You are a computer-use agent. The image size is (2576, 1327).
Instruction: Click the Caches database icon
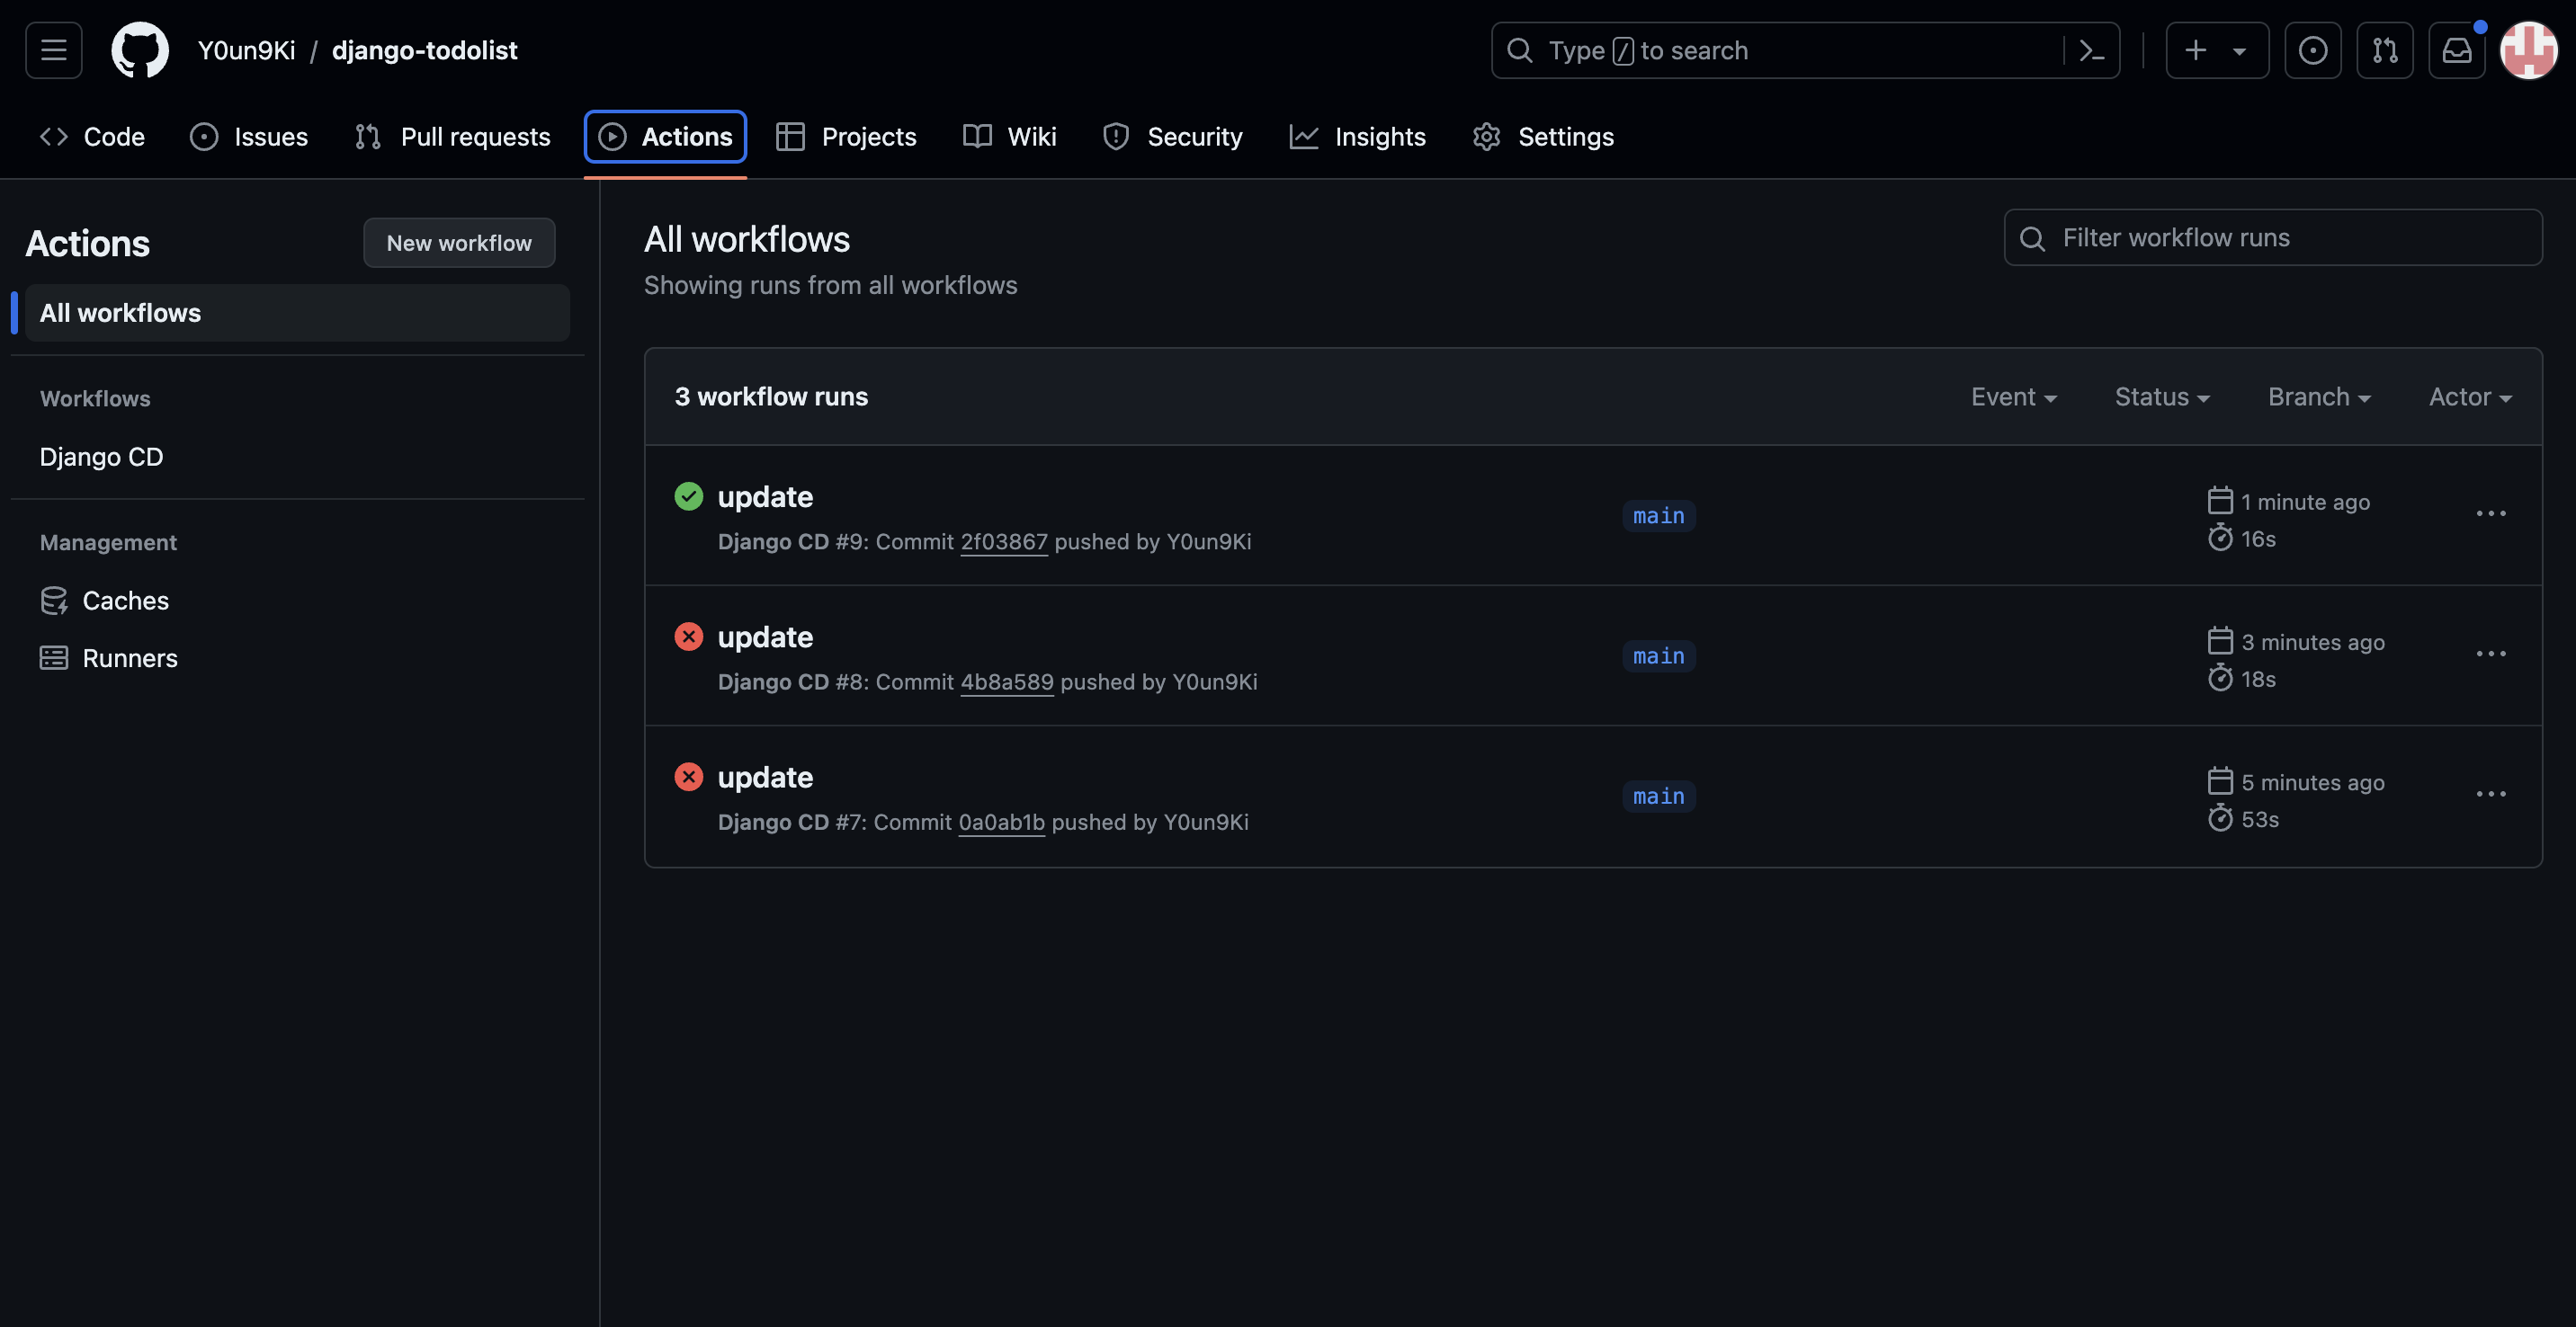coord(54,601)
